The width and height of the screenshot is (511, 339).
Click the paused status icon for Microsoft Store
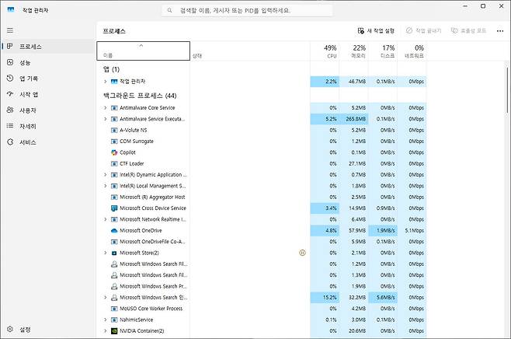[302, 253]
